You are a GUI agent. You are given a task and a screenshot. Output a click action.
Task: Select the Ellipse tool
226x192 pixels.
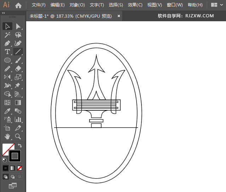coord(7,60)
